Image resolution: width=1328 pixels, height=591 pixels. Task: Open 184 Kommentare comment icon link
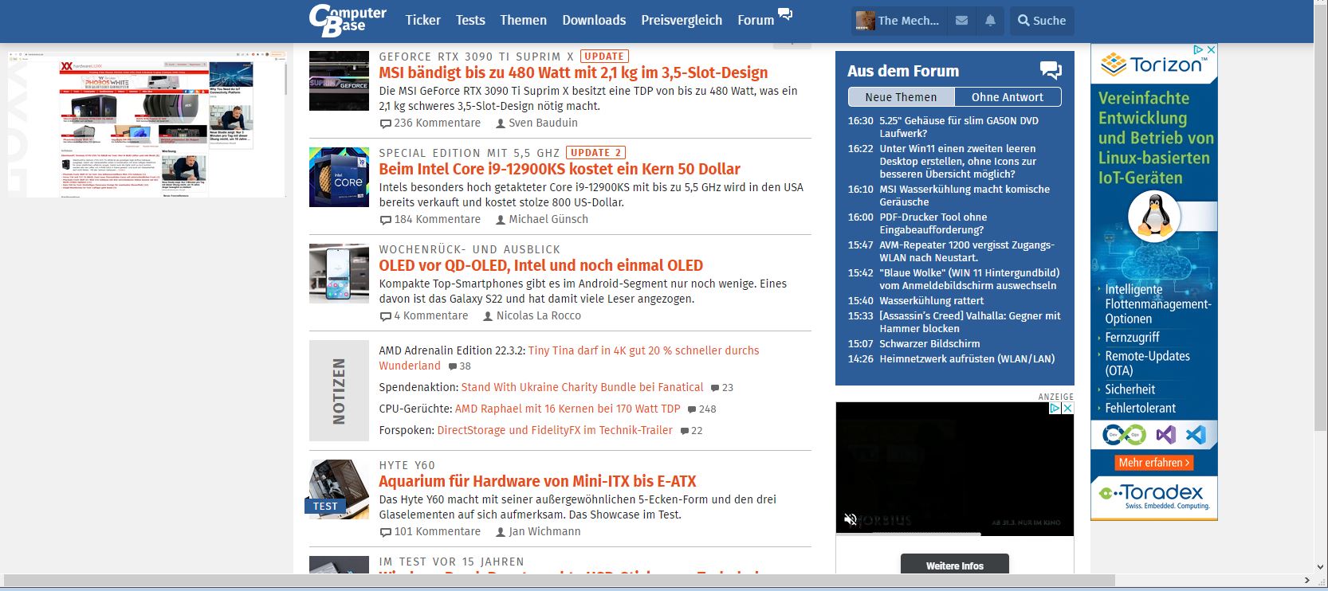click(x=430, y=219)
